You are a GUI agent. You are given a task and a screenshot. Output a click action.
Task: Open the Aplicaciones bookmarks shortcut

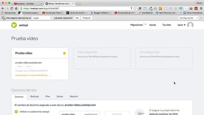9,13
